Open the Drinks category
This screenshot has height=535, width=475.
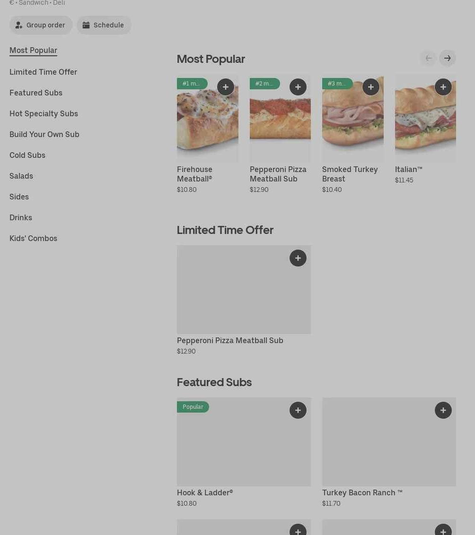point(21,217)
